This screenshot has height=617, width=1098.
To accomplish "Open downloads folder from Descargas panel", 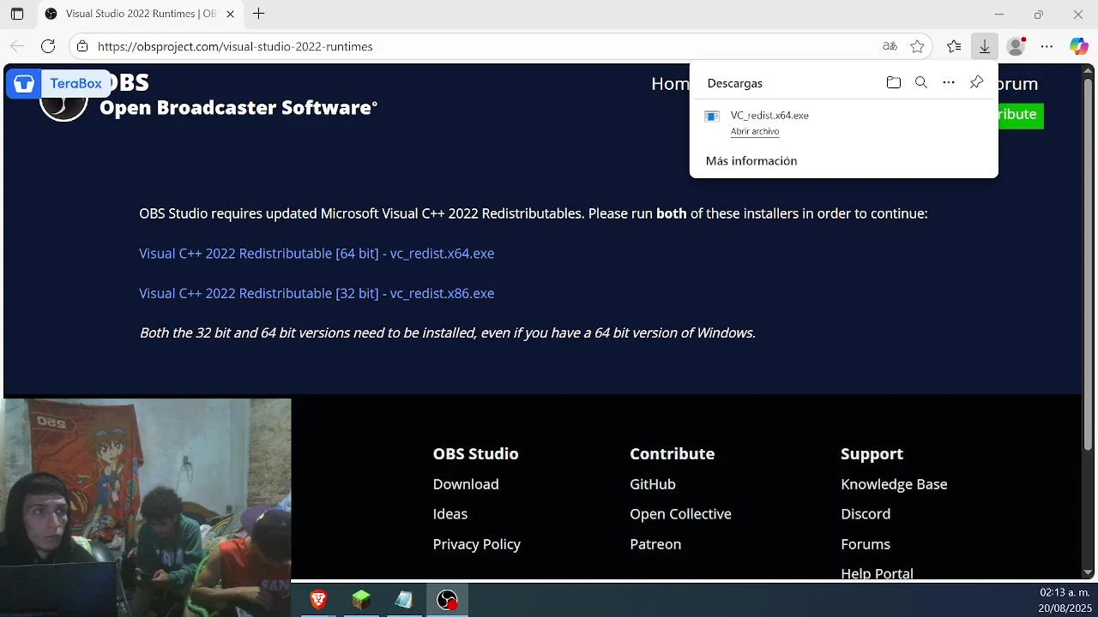I will pyautogui.click(x=893, y=82).
